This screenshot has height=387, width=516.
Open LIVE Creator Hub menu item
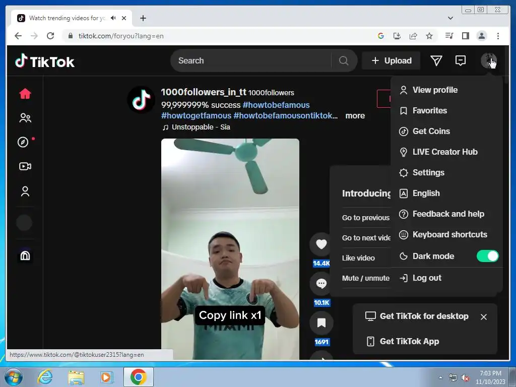[x=446, y=152]
